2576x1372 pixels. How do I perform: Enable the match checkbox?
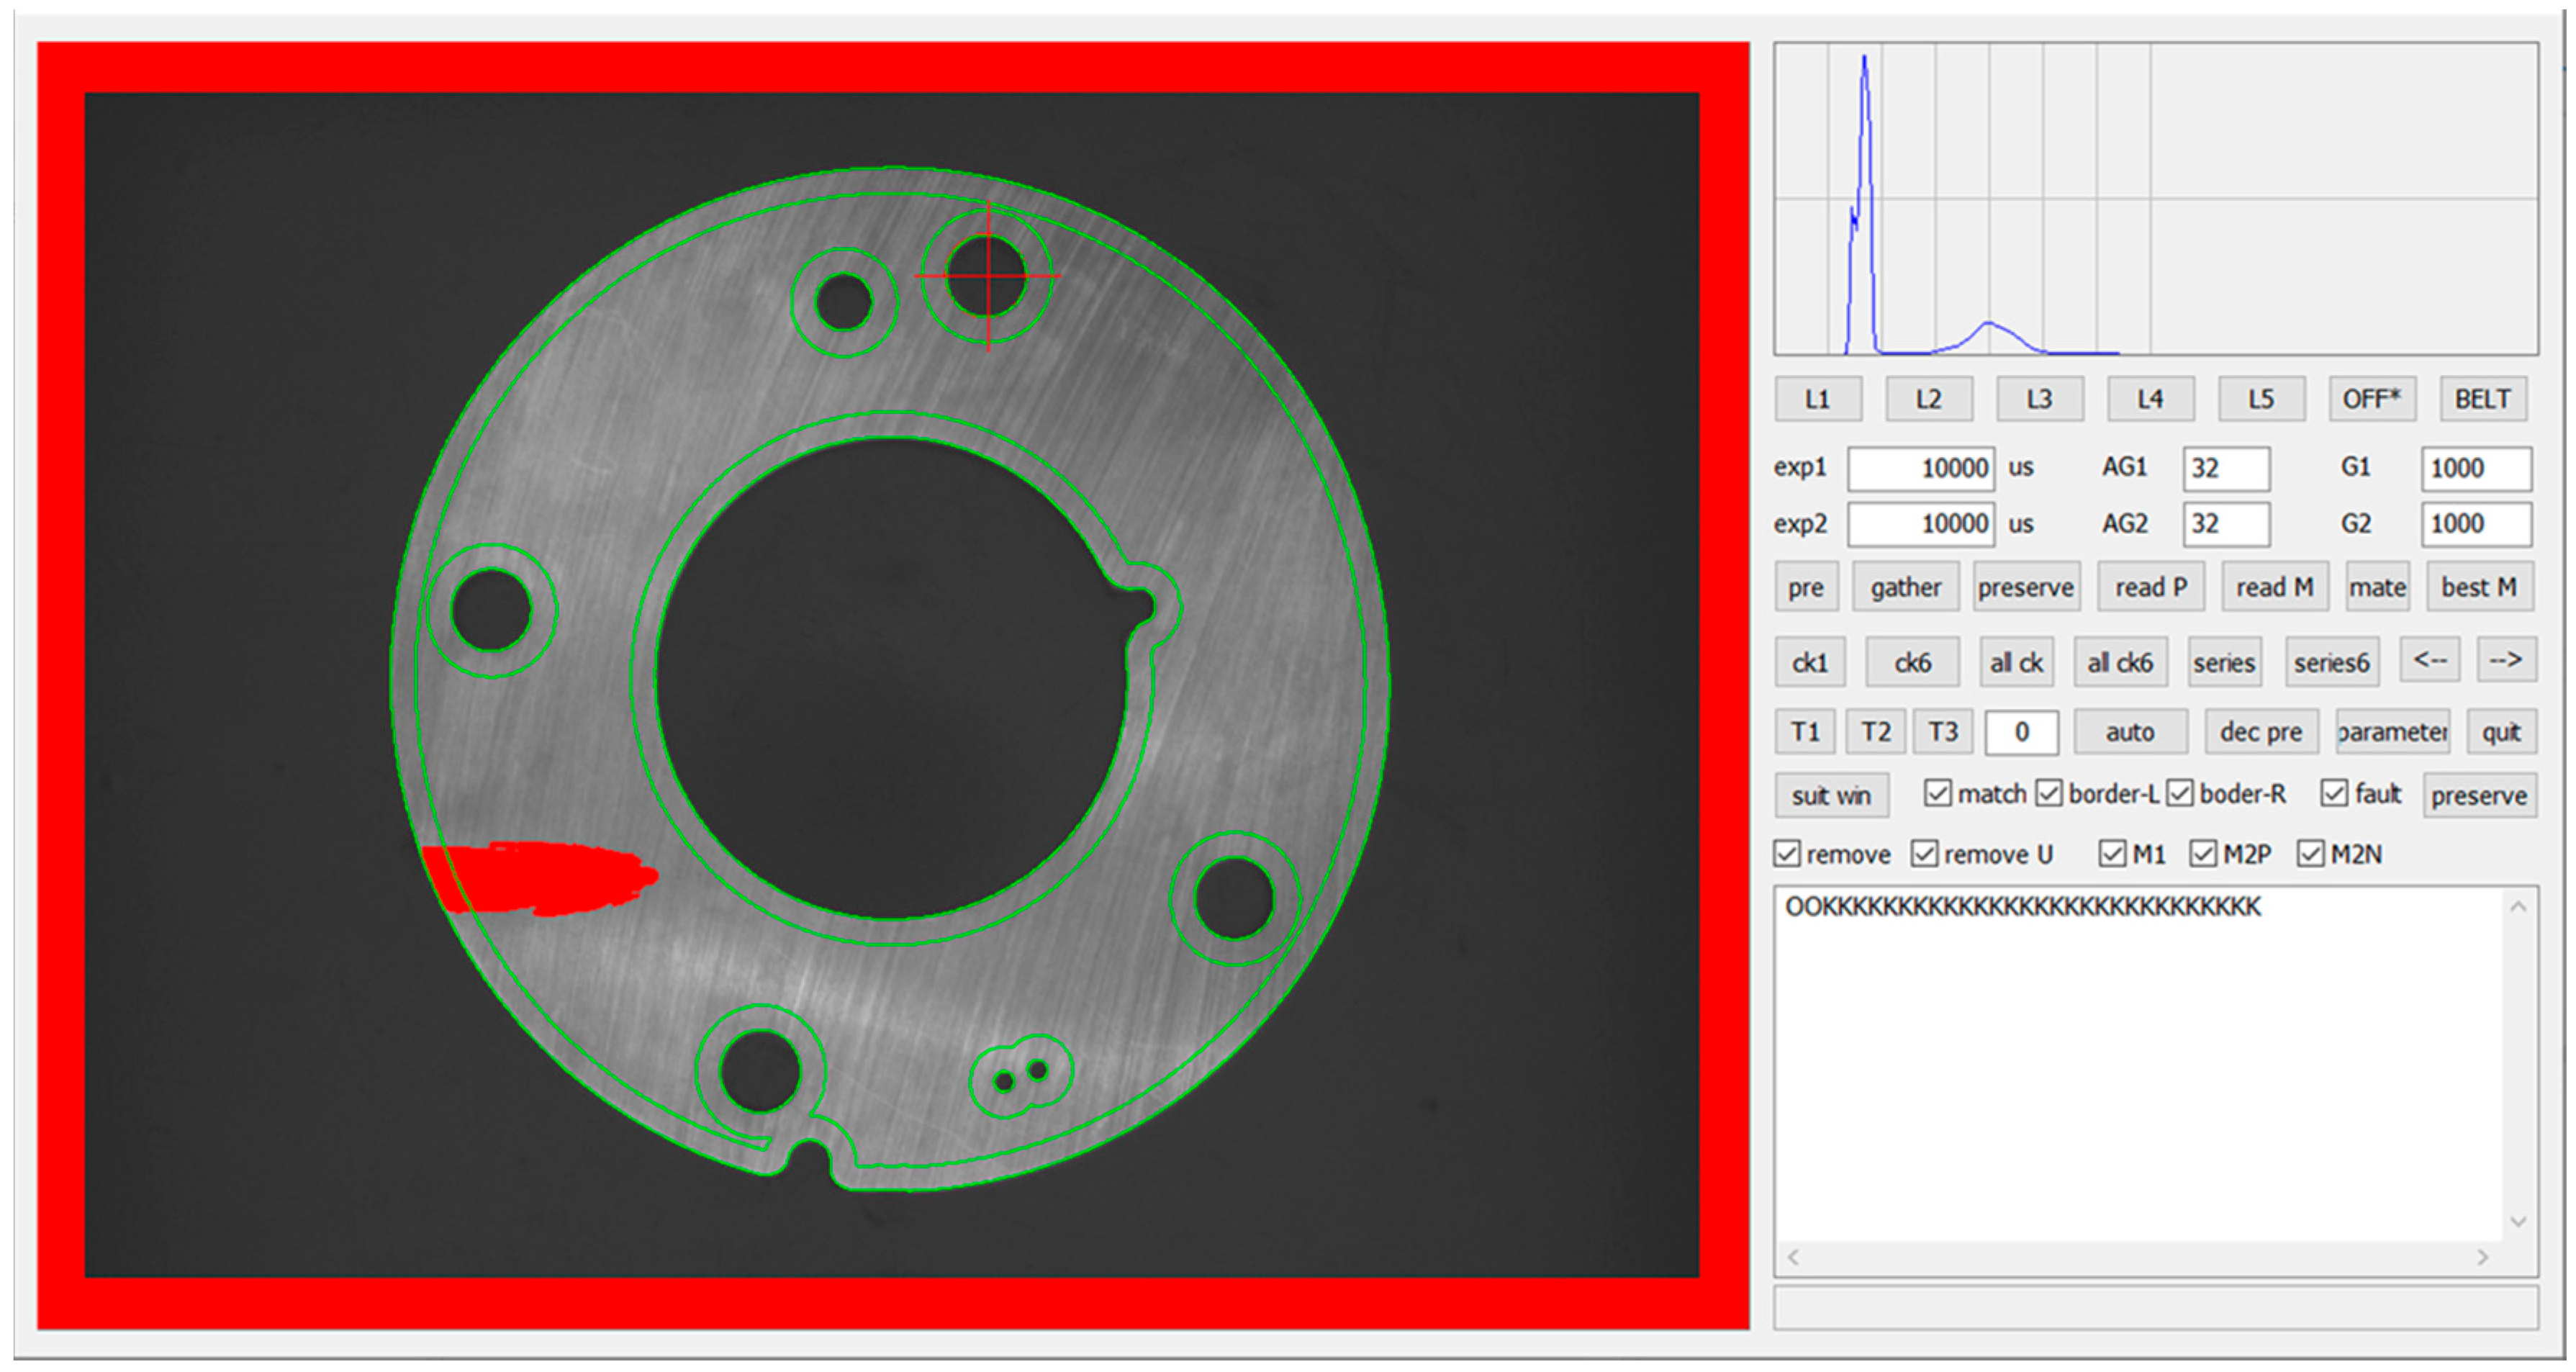(x=1937, y=792)
